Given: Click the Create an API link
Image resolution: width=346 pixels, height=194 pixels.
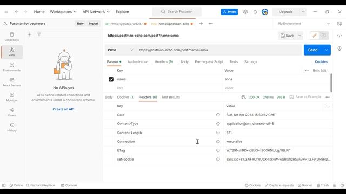Looking at the screenshot, I should [x=63, y=109].
